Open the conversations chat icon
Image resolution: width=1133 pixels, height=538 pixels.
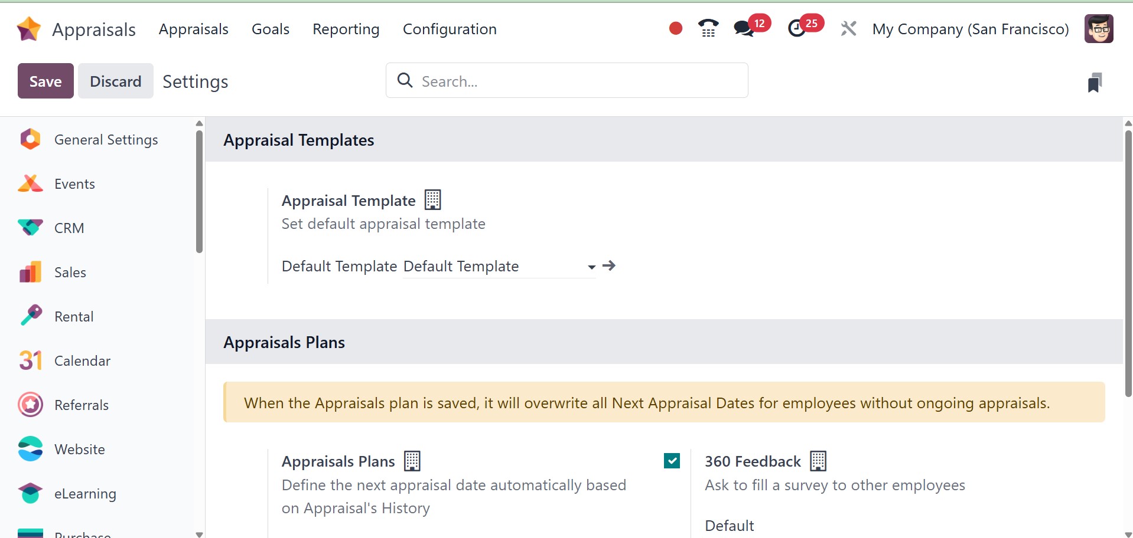(x=744, y=28)
